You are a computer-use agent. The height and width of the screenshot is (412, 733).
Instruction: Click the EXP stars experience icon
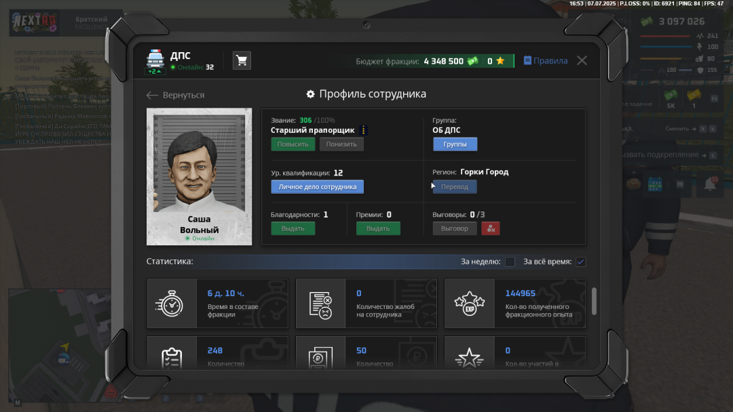[x=470, y=304]
